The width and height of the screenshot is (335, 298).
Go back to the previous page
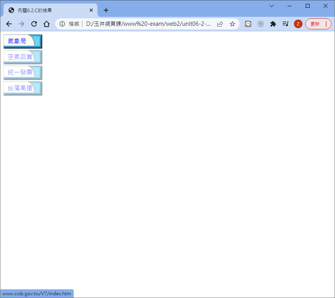(x=9, y=24)
